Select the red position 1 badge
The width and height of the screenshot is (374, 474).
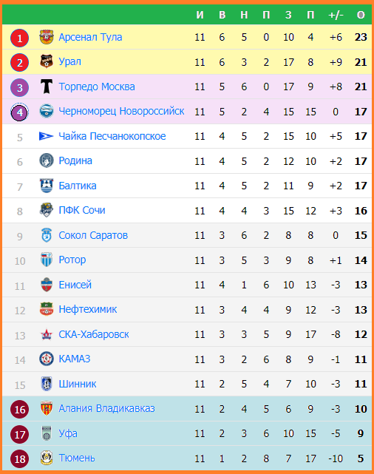click(20, 38)
